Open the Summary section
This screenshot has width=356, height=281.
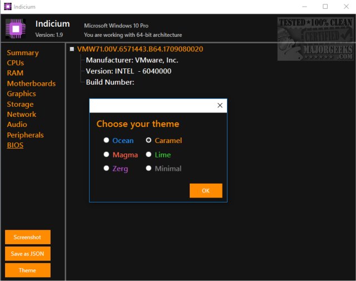point(23,53)
